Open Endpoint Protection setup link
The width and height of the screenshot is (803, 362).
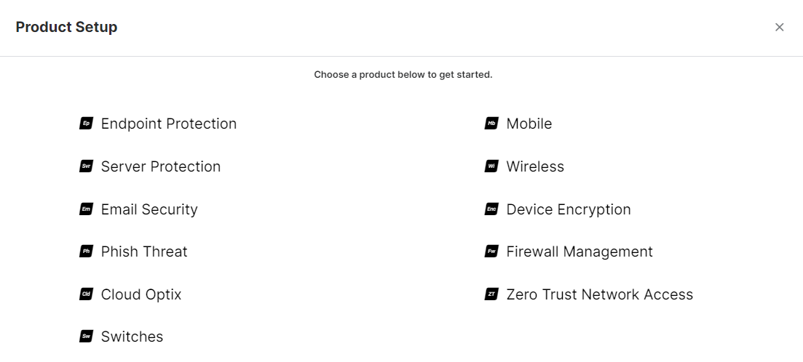pos(168,124)
